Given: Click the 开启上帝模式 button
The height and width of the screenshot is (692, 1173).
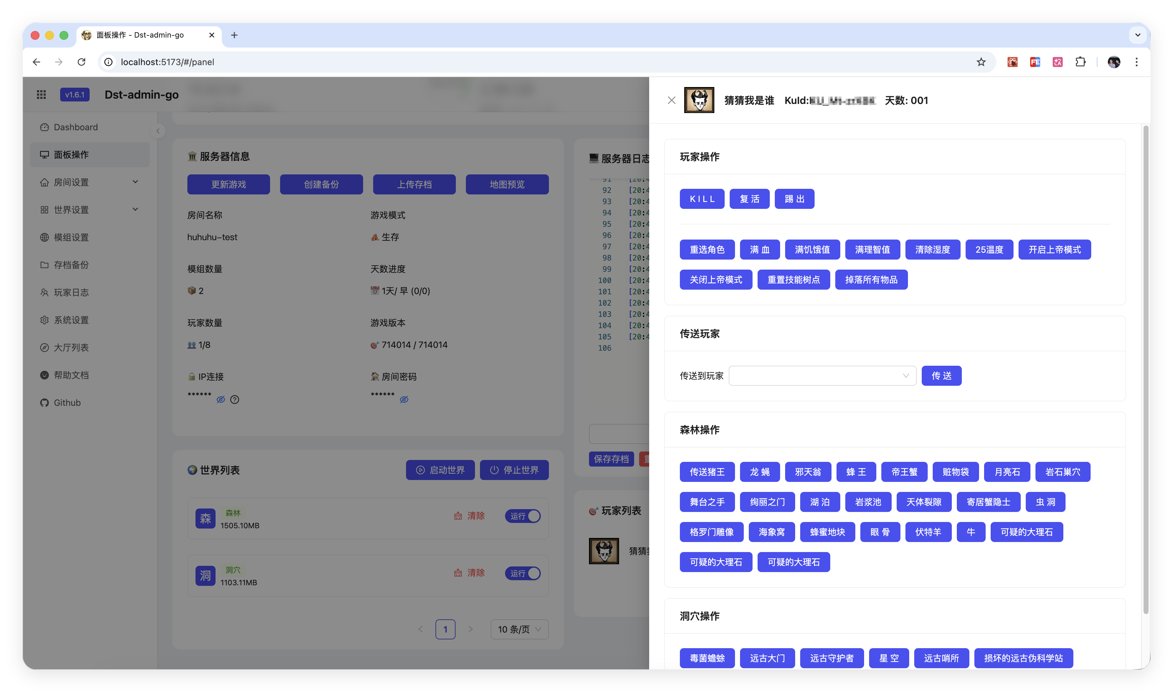Looking at the screenshot, I should tap(1055, 250).
